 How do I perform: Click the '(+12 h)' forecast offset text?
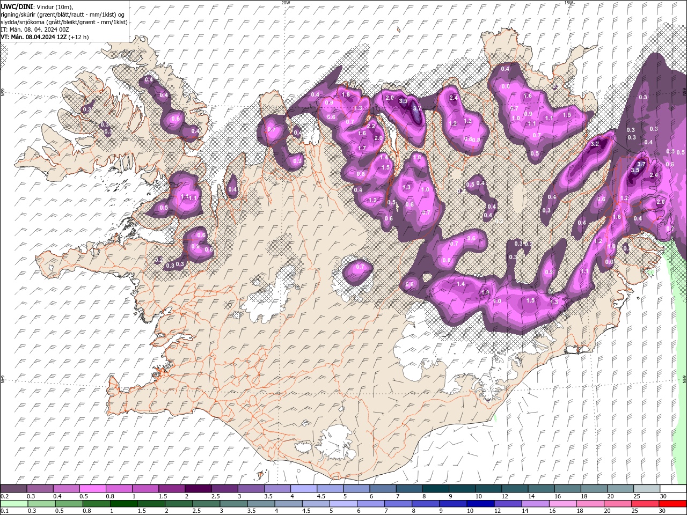[x=79, y=37]
